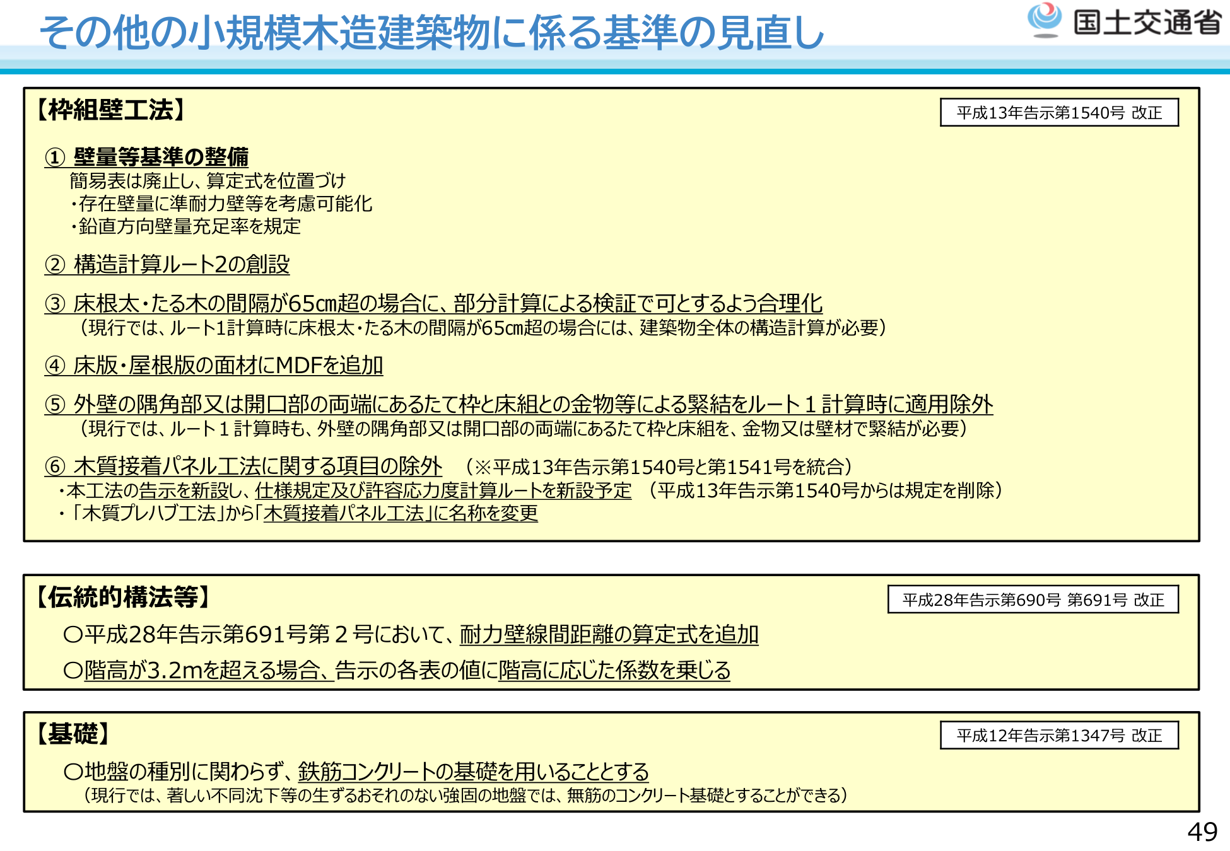
Task: Select heading ① 壁量等基準の整備
Action: (146, 156)
